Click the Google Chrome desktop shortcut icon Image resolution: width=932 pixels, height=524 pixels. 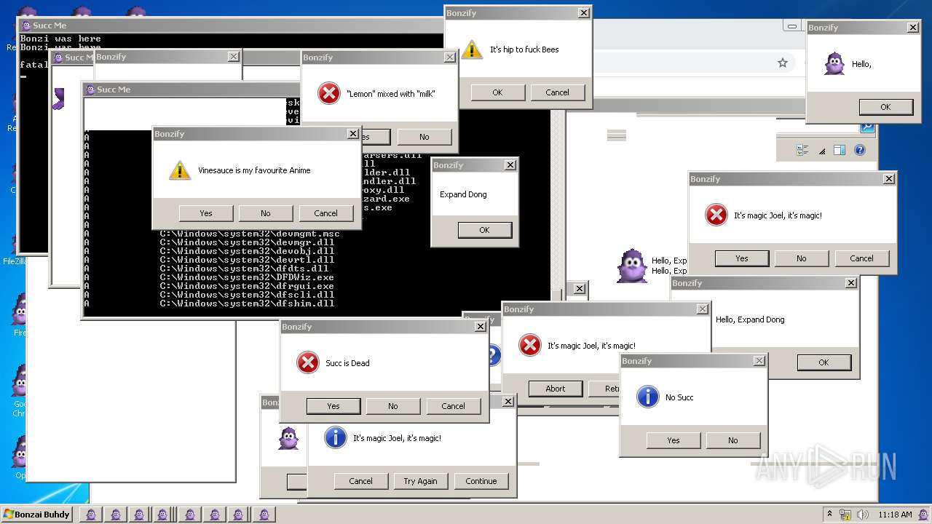(x=18, y=389)
